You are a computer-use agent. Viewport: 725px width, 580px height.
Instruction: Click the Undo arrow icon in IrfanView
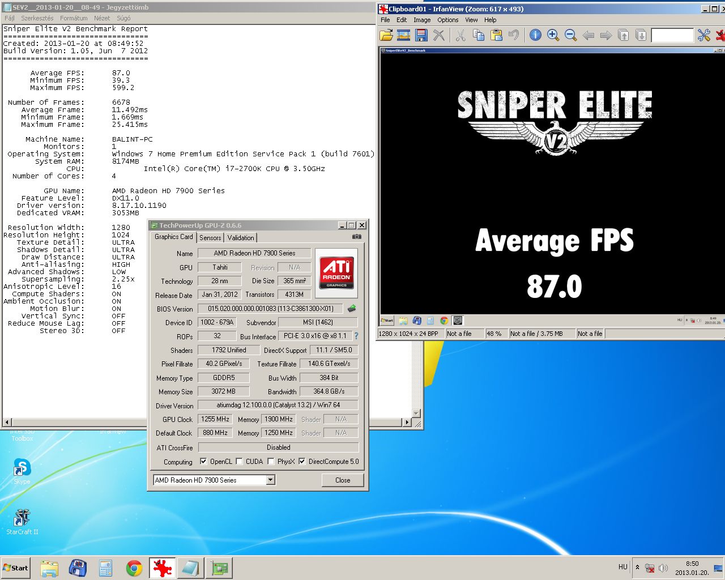(x=514, y=35)
